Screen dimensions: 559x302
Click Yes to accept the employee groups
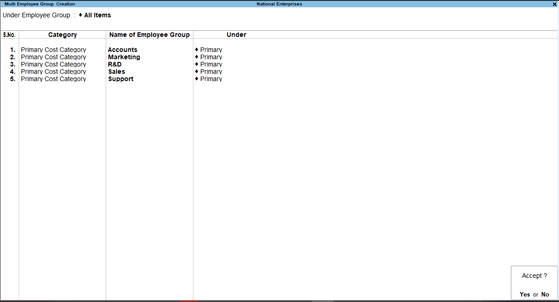tap(524, 294)
